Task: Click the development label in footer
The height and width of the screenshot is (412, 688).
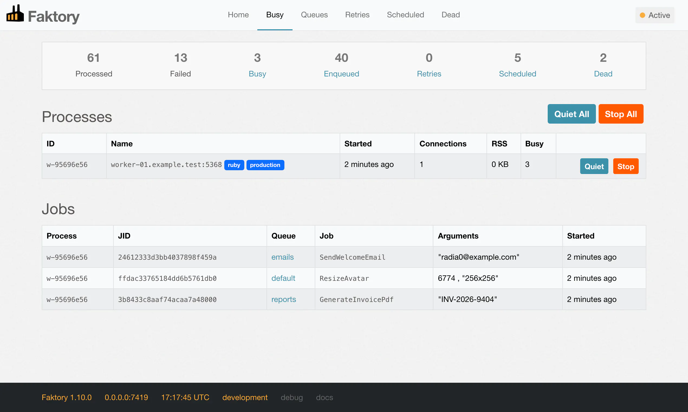Action: [x=245, y=397]
